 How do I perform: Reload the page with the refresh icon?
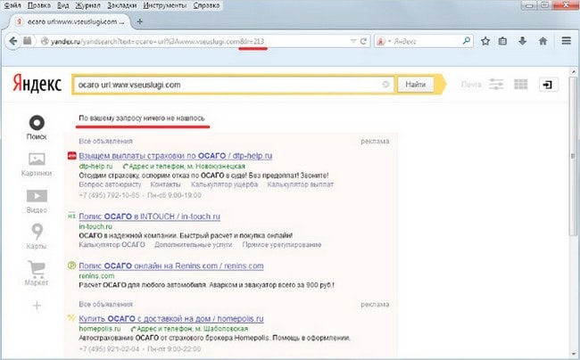363,41
